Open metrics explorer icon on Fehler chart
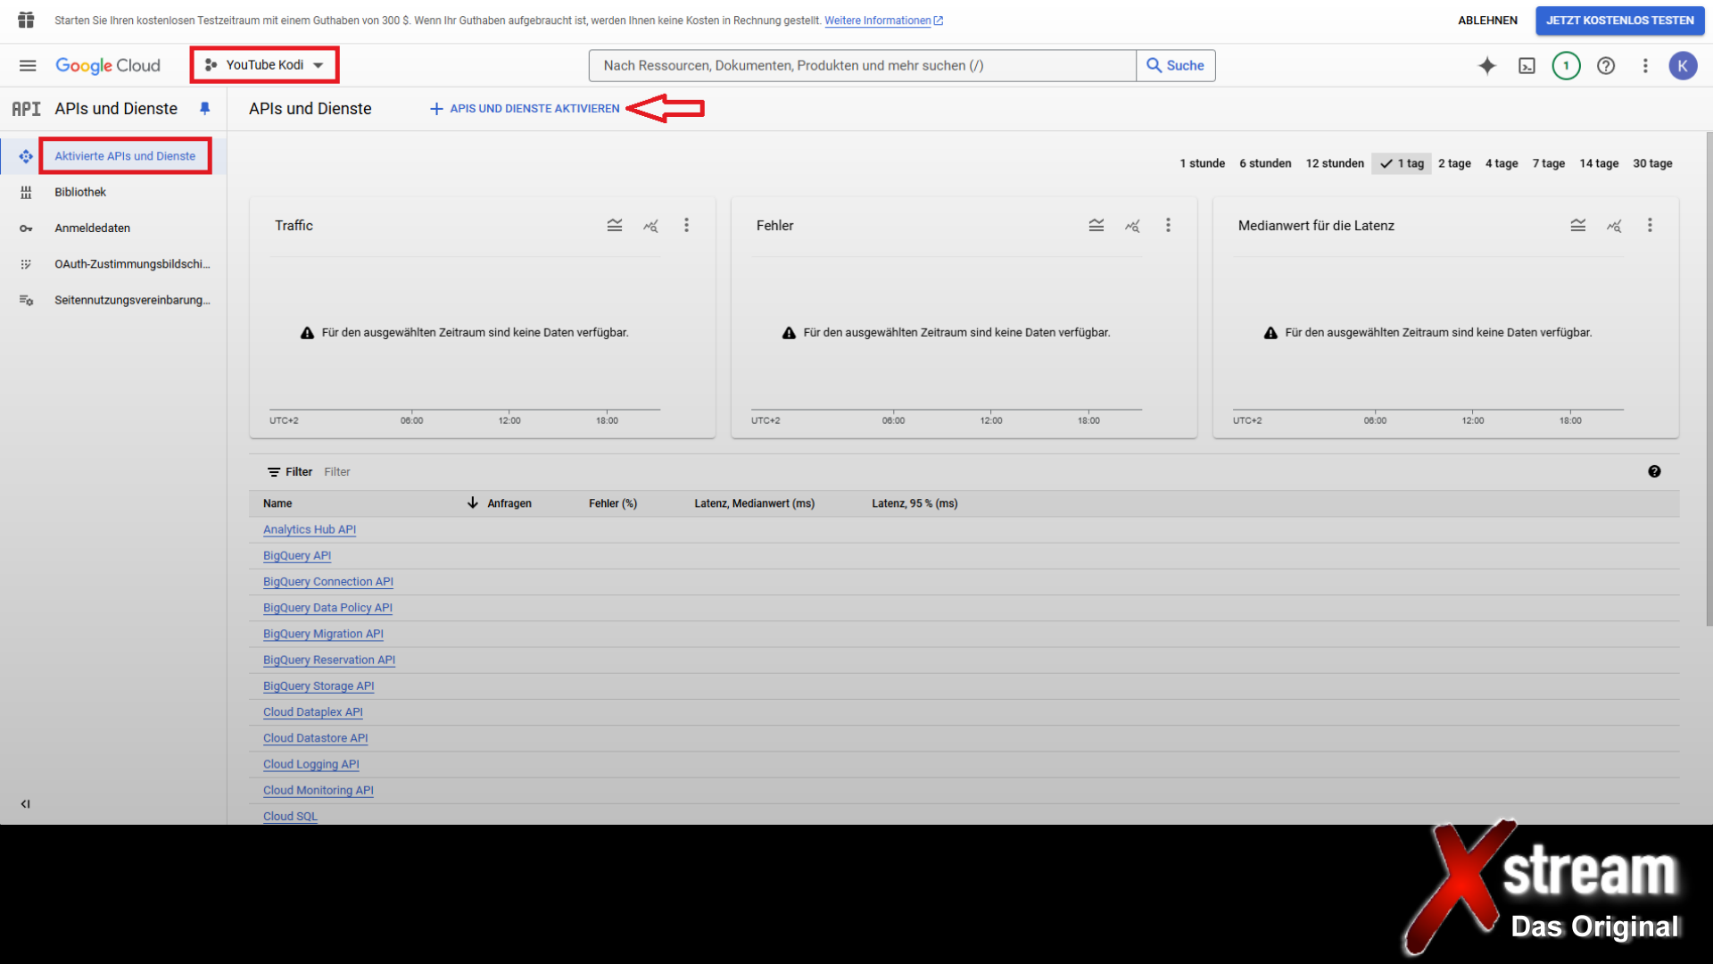This screenshot has width=1713, height=964. tap(1132, 225)
